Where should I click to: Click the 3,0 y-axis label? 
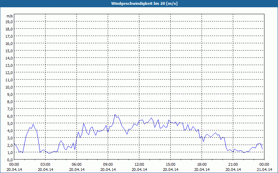pos(10,138)
